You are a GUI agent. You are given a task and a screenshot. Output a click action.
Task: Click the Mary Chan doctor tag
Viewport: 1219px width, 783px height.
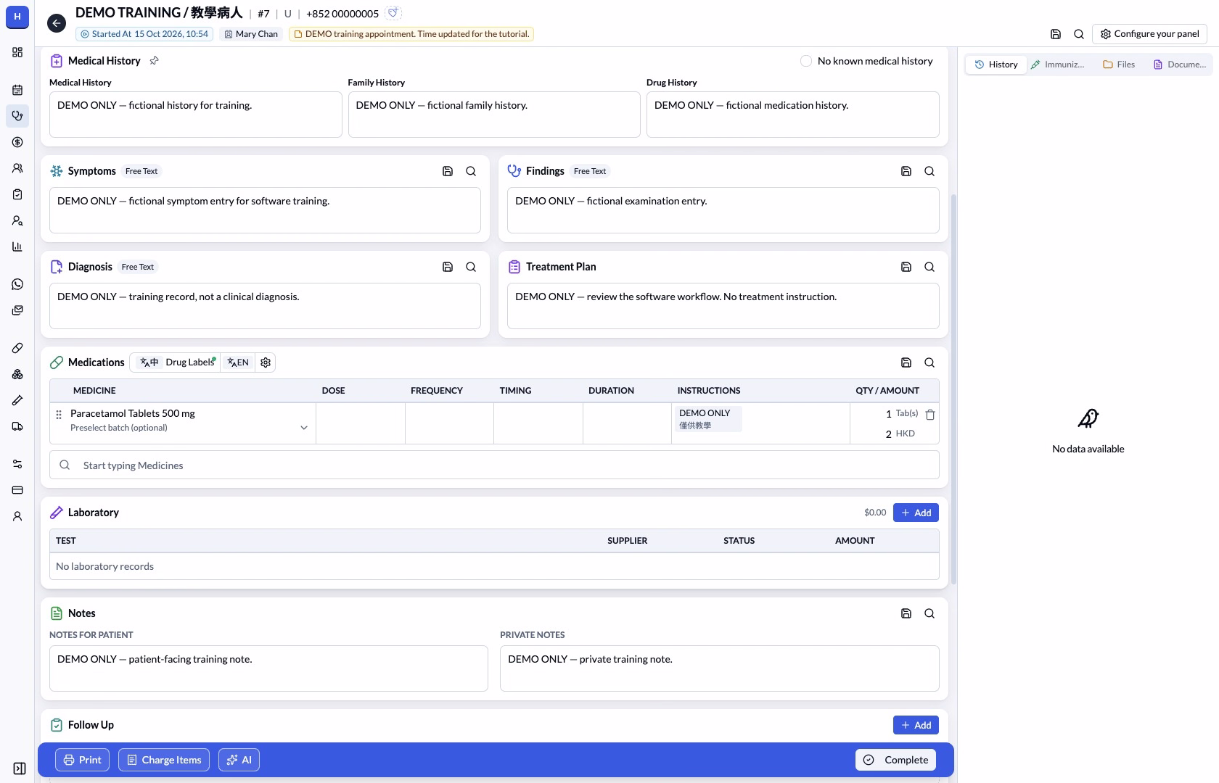(x=251, y=34)
